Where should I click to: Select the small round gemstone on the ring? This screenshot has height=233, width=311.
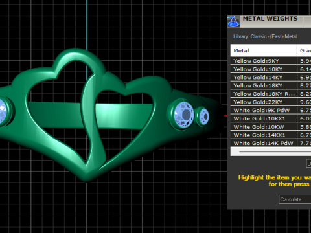(x=203, y=116)
